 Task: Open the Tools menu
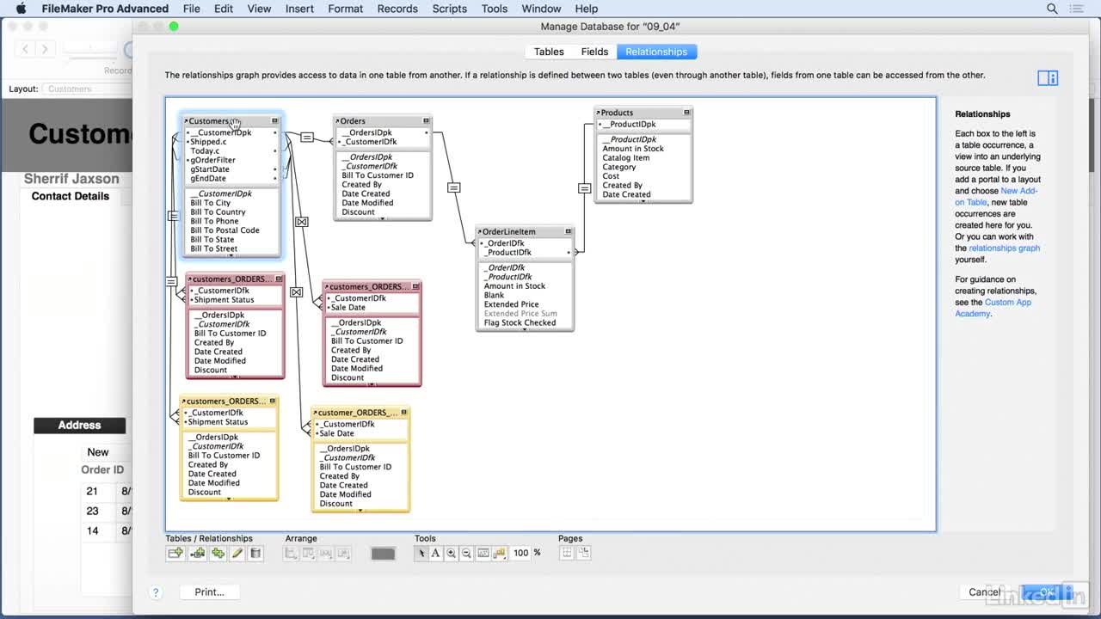pos(495,9)
